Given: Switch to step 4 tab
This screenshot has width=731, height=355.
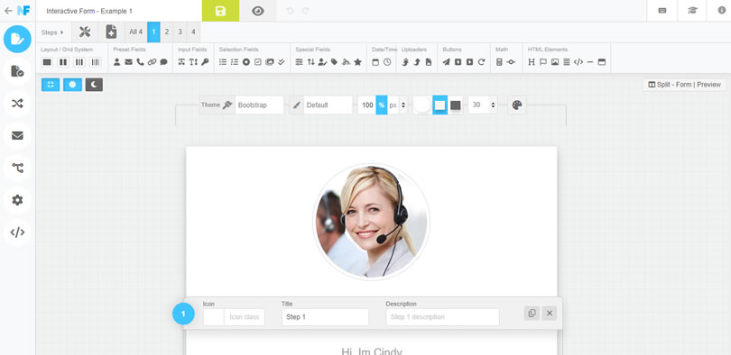Looking at the screenshot, I should (193, 32).
